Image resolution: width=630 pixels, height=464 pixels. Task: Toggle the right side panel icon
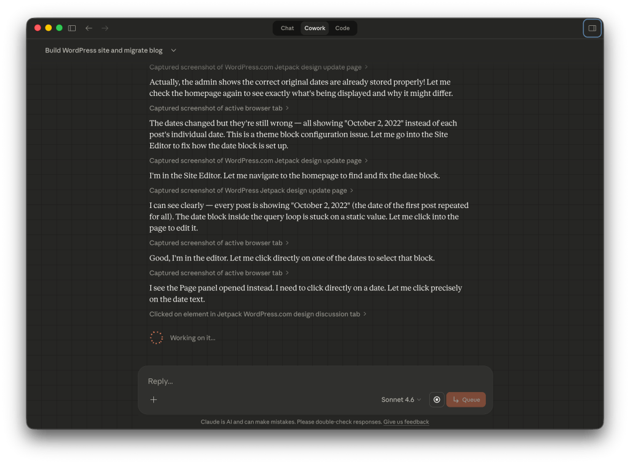click(592, 28)
